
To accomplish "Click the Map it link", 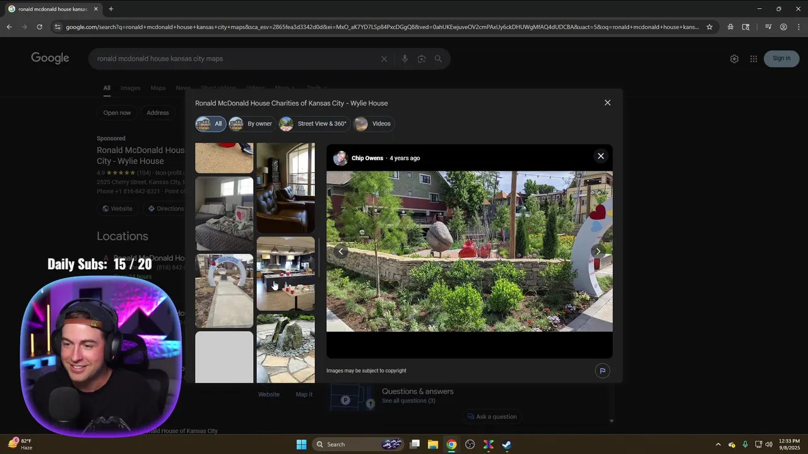I will pos(304,394).
